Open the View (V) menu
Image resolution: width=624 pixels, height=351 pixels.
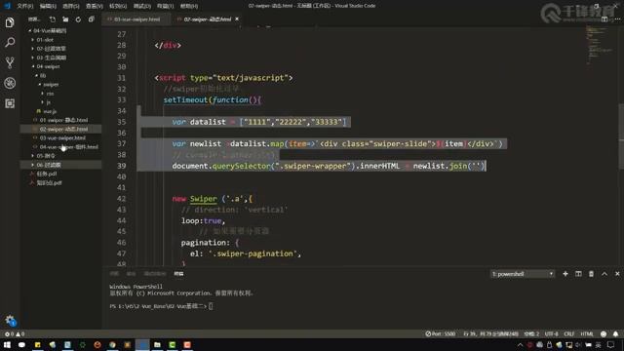tap(95, 6)
